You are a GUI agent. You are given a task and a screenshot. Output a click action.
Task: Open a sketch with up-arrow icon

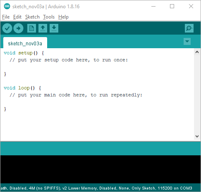click(x=43, y=28)
